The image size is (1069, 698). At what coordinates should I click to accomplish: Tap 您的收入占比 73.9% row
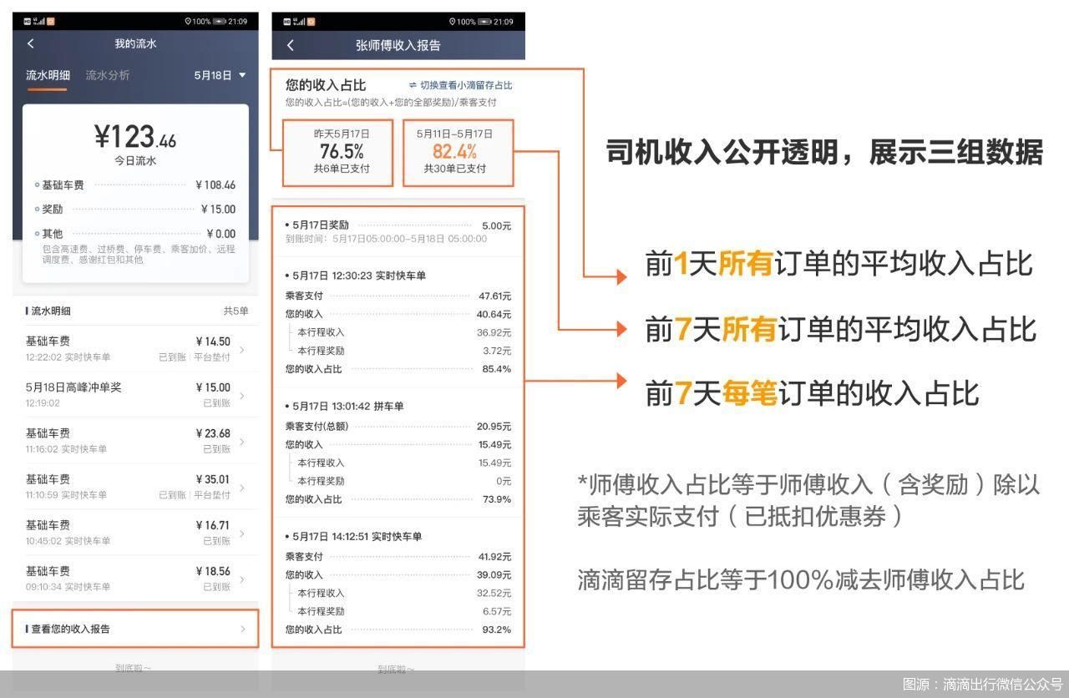(398, 499)
